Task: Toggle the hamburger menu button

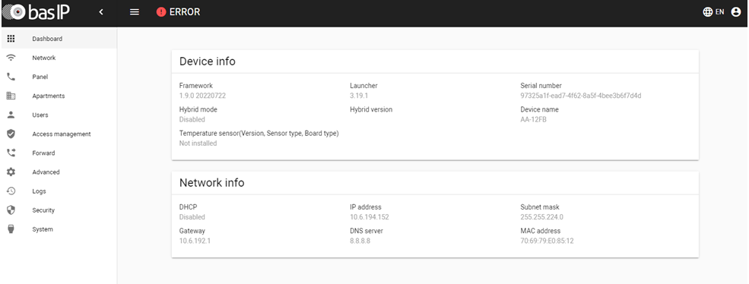Action: tap(135, 12)
